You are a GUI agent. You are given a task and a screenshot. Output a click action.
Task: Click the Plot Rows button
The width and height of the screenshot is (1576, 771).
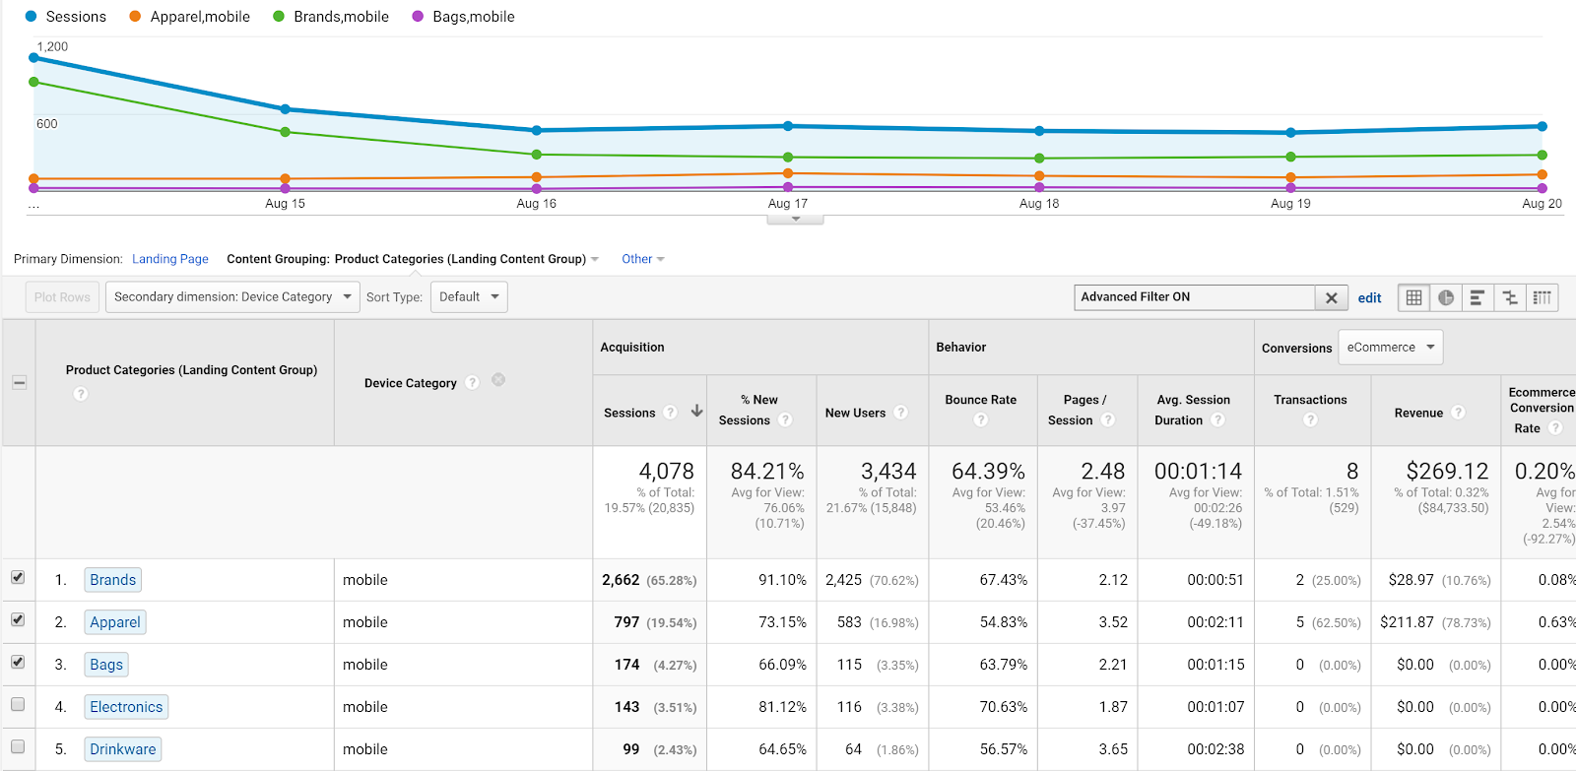point(62,297)
